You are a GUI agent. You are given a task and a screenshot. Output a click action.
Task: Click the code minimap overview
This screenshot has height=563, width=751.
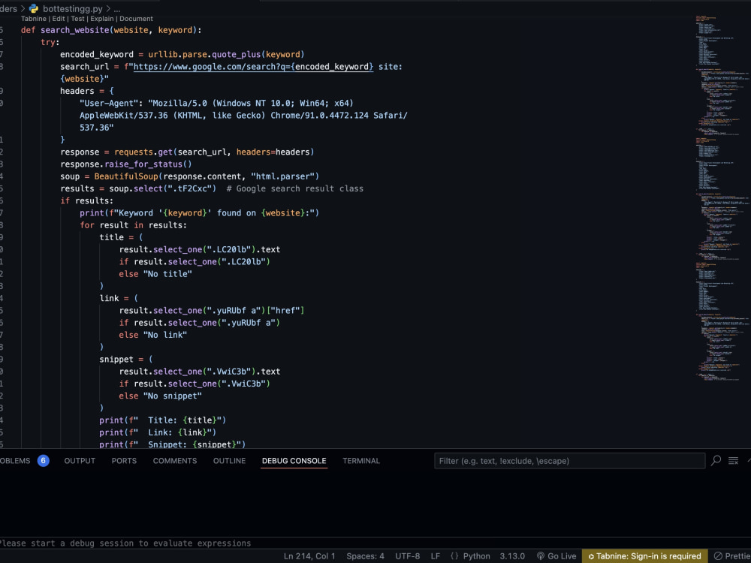tap(722, 199)
